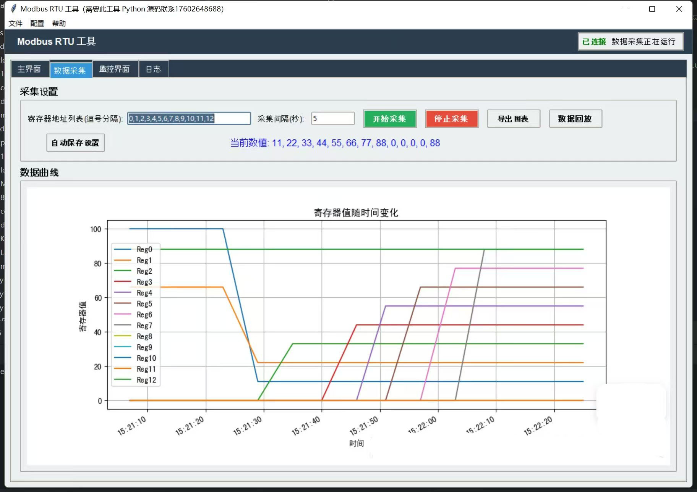Click the 导出图表 button
Image resolution: width=697 pixels, height=492 pixels.
pos(513,119)
